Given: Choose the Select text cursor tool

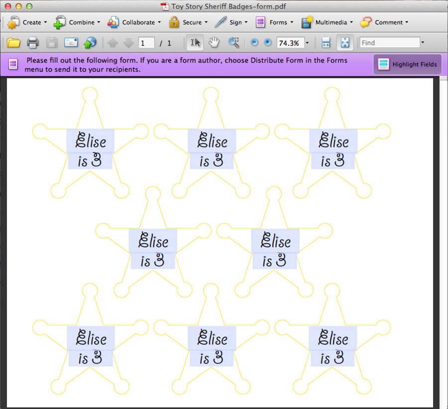Looking at the screenshot, I should [x=195, y=43].
